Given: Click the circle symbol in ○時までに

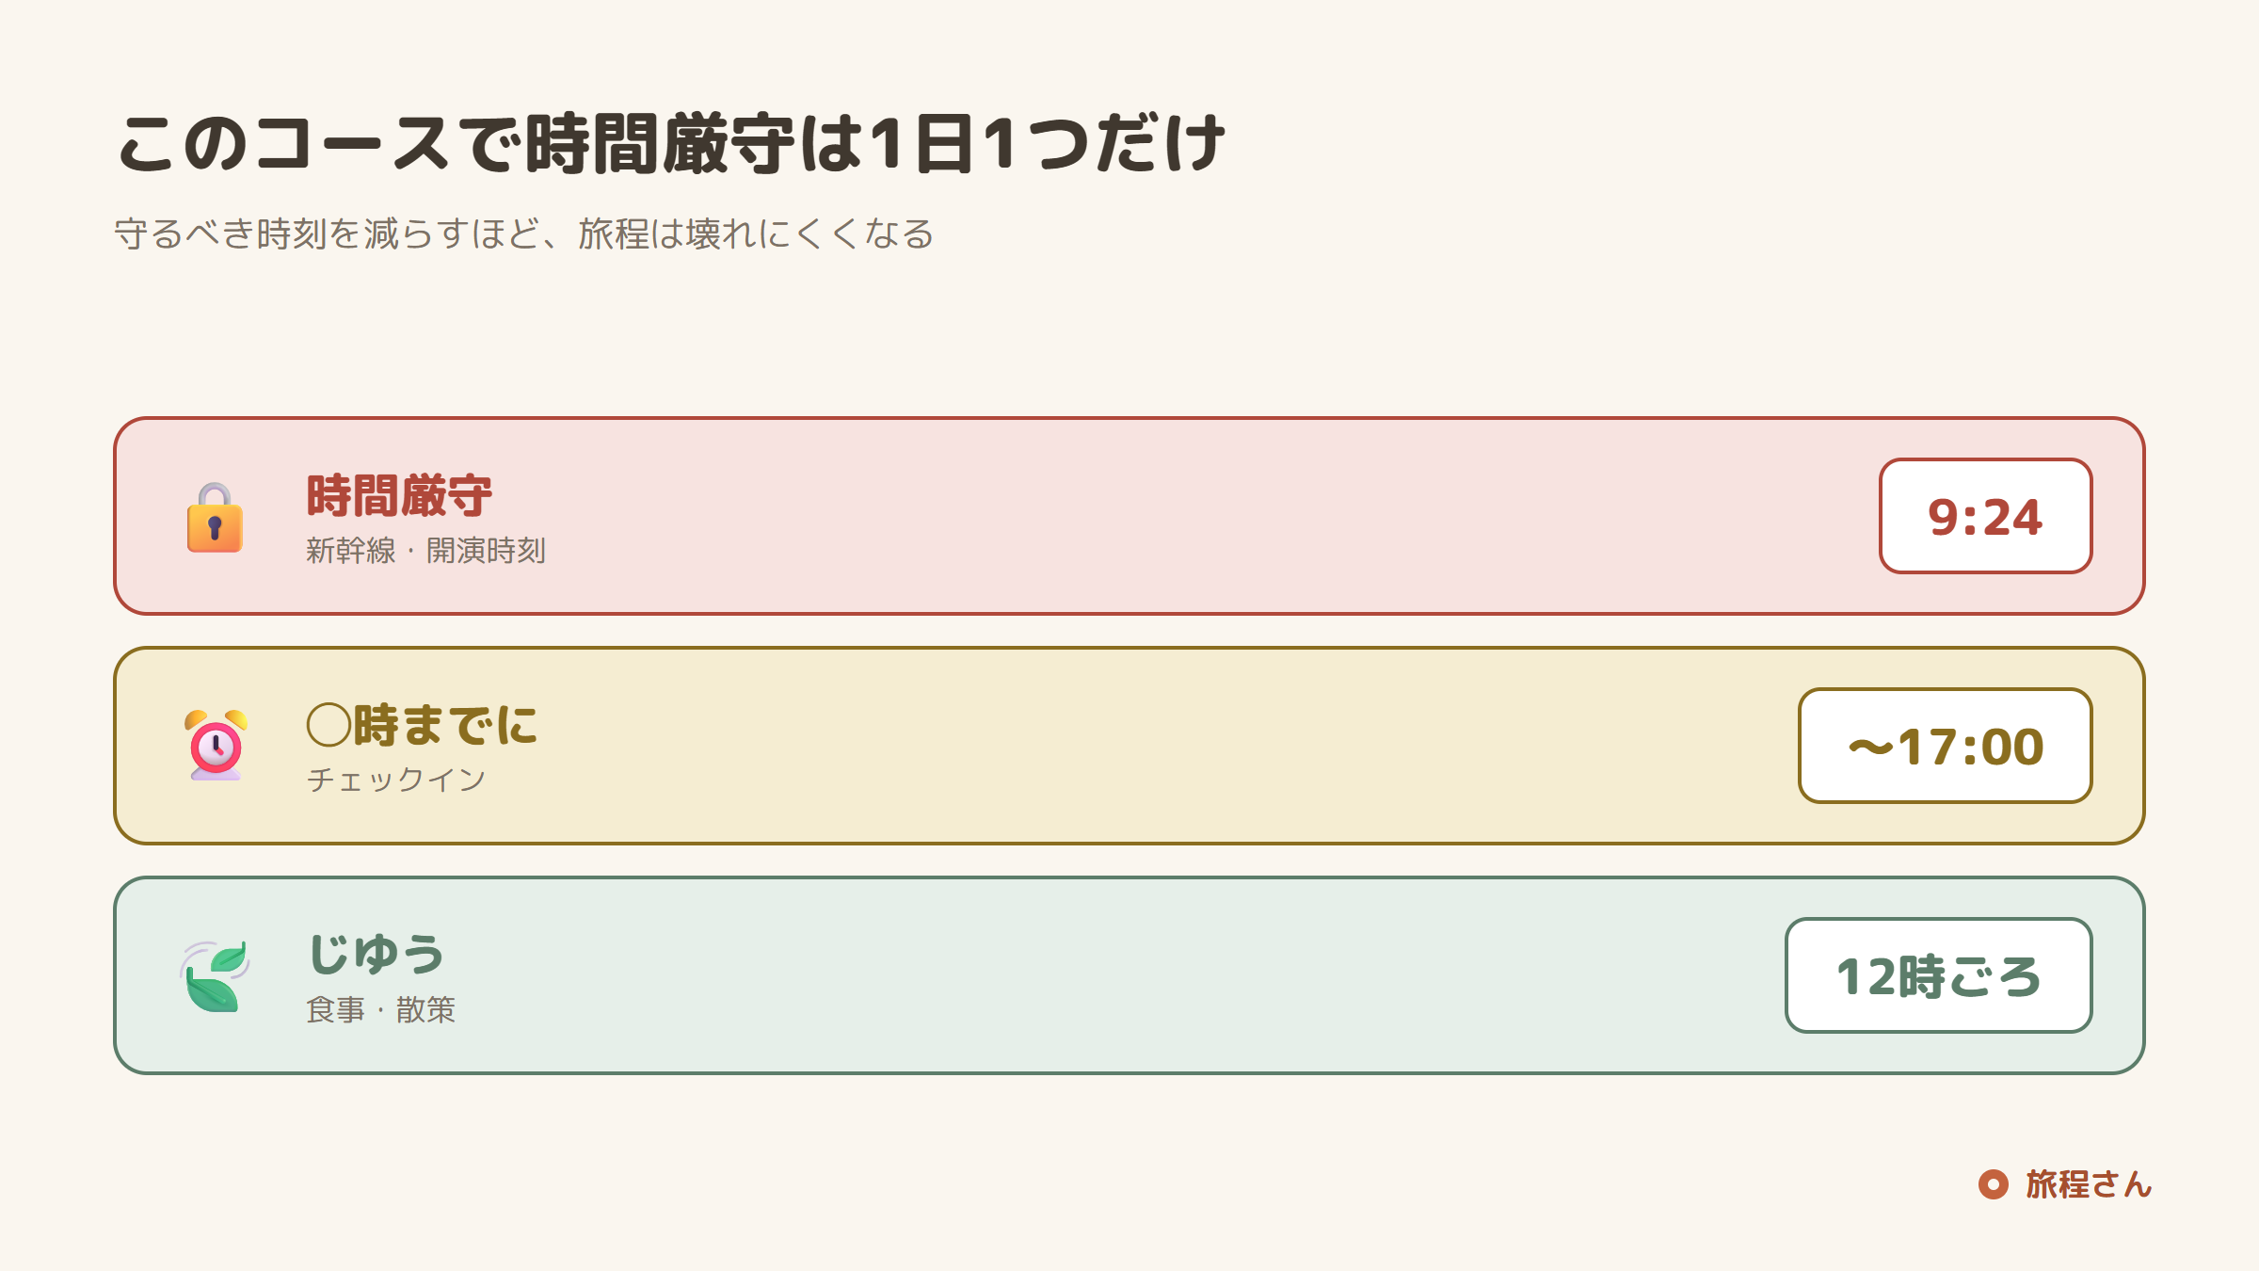Looking at the screenshot, I should [x=329, y=726].
